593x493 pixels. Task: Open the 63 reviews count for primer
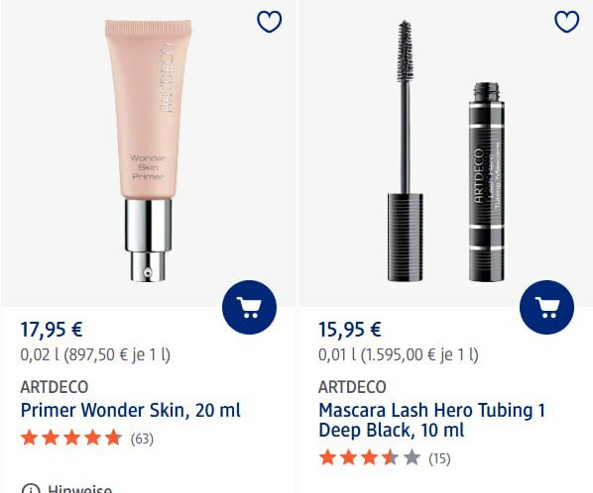tap(142, 439)
